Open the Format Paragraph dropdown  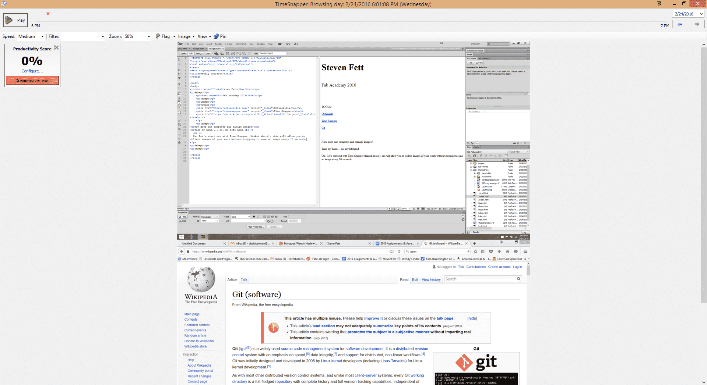coord(210,217)
